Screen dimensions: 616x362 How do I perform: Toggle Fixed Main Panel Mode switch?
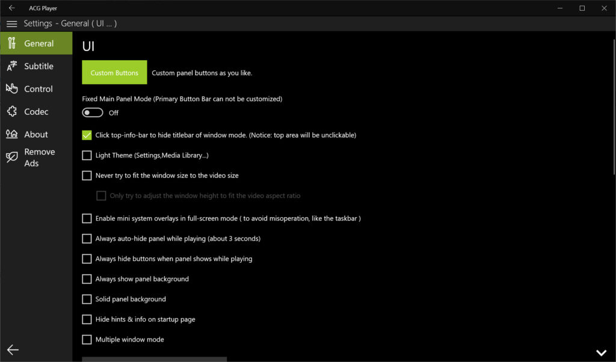coord(92,112)
